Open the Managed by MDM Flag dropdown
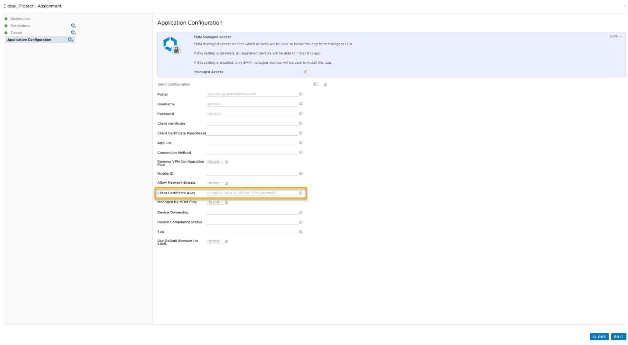Image resolution: width=628 pixels, height=345 pixels. pyautogui.click(x=215, y=202)
